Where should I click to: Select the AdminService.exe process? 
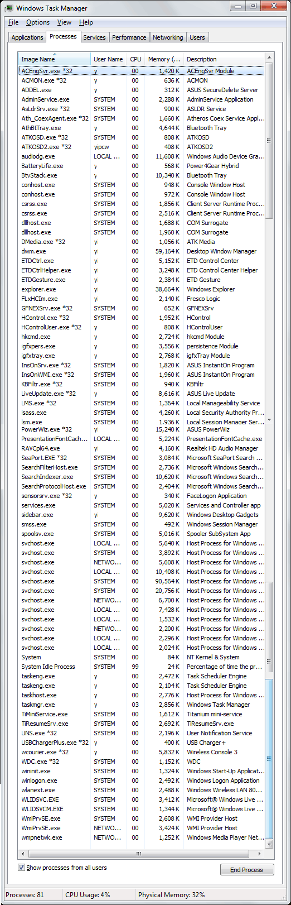point(142,99)
